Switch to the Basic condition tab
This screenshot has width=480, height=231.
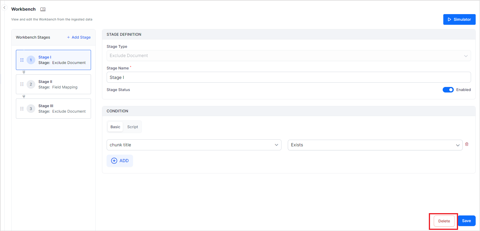tap(115, 127)
